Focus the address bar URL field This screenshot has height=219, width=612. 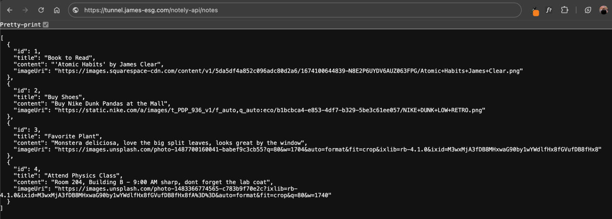click(x=287, y=10)
